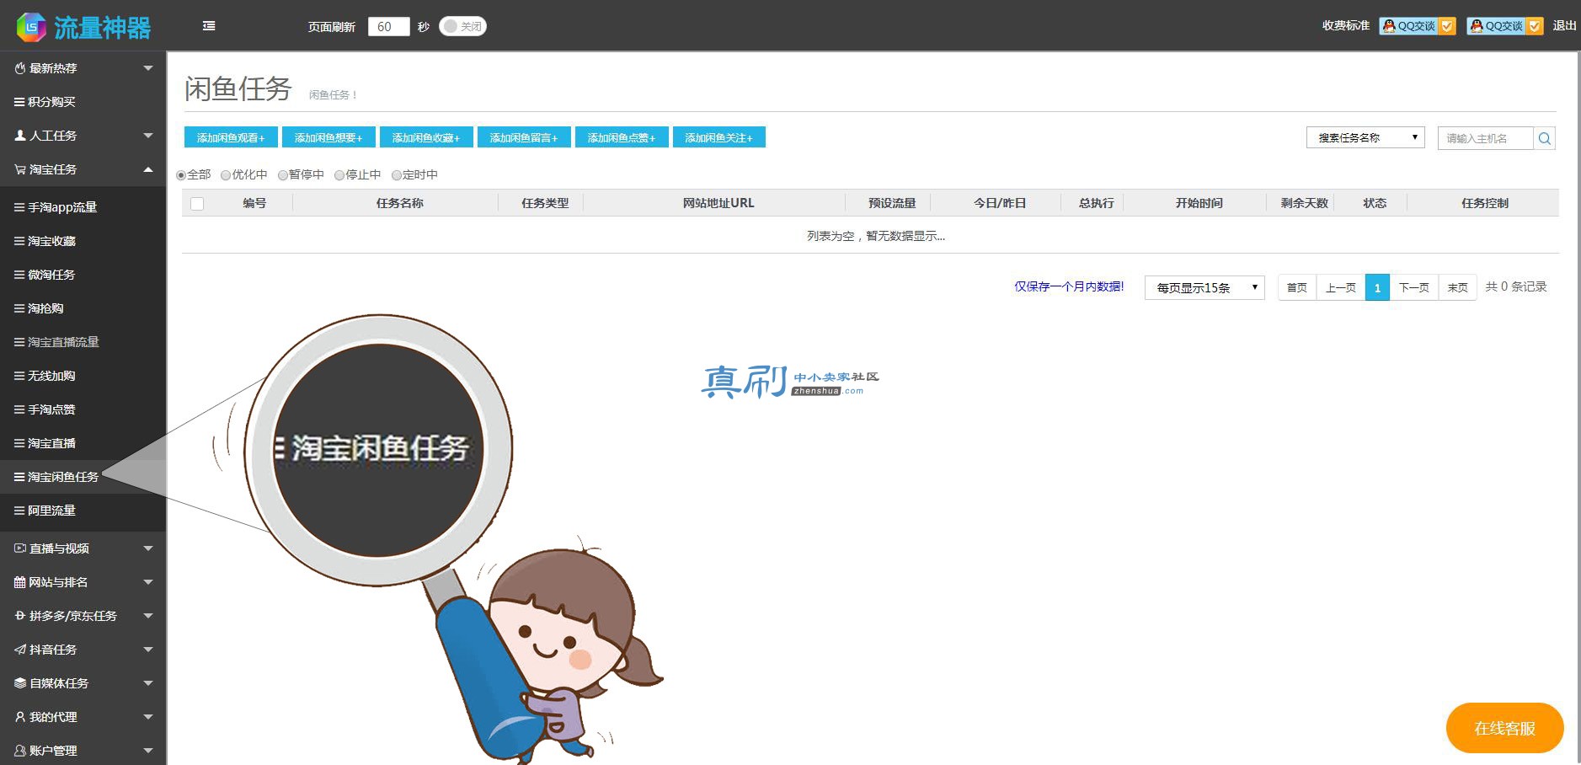Image resolution: width=1581 pixels, height=765 pixels.
Task: Focus the refresh interval field showing 60
Action: coord(388,27)
